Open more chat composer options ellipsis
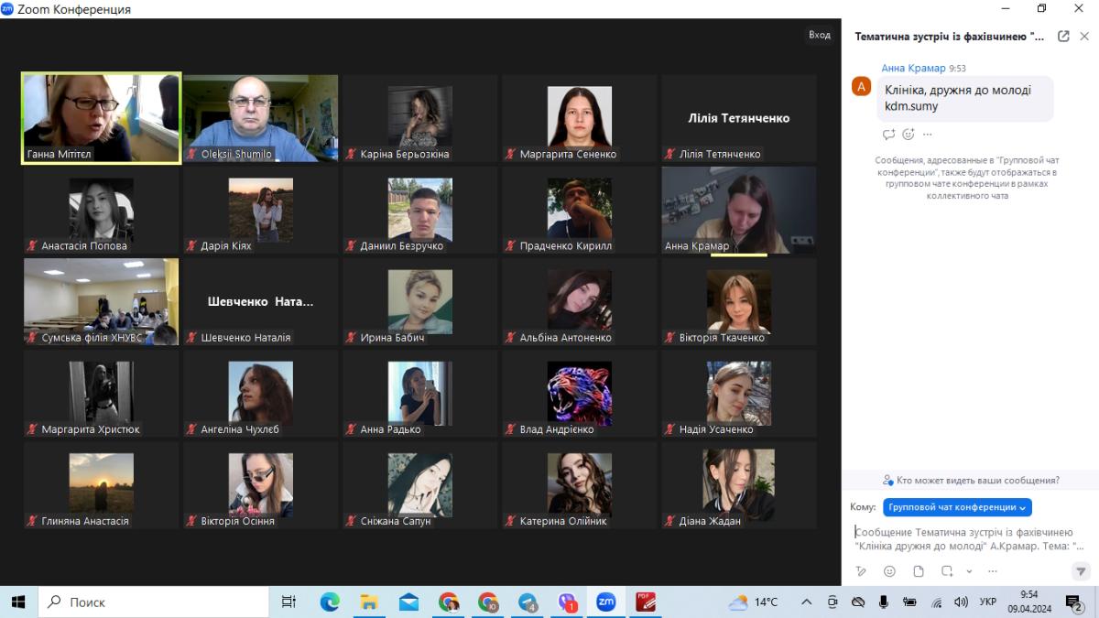The image size is (1099, 618). [x=993, y=571]
